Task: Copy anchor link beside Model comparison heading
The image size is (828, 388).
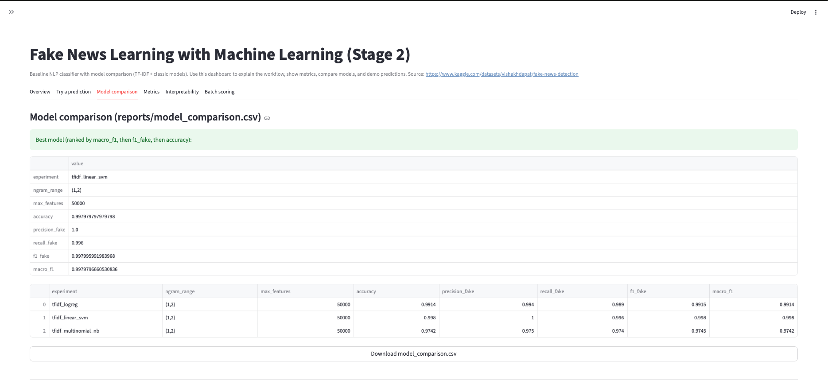Action: click(x=267, y=118)
